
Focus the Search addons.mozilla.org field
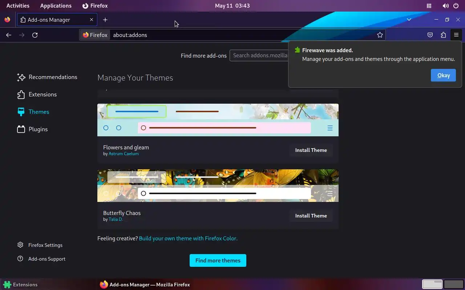coord(259,55)
